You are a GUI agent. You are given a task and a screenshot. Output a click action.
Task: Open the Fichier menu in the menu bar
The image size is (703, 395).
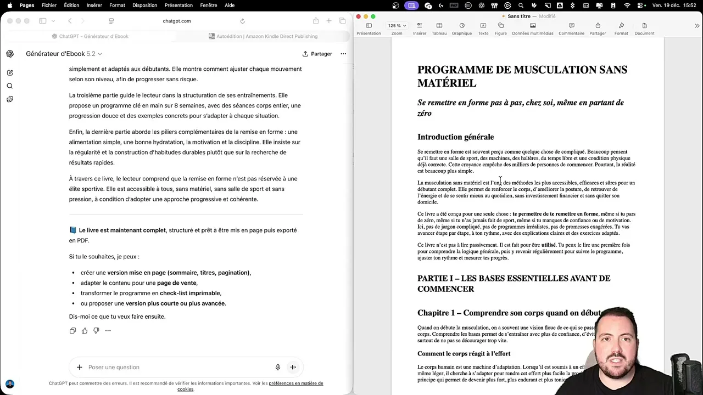click(49, 5)
